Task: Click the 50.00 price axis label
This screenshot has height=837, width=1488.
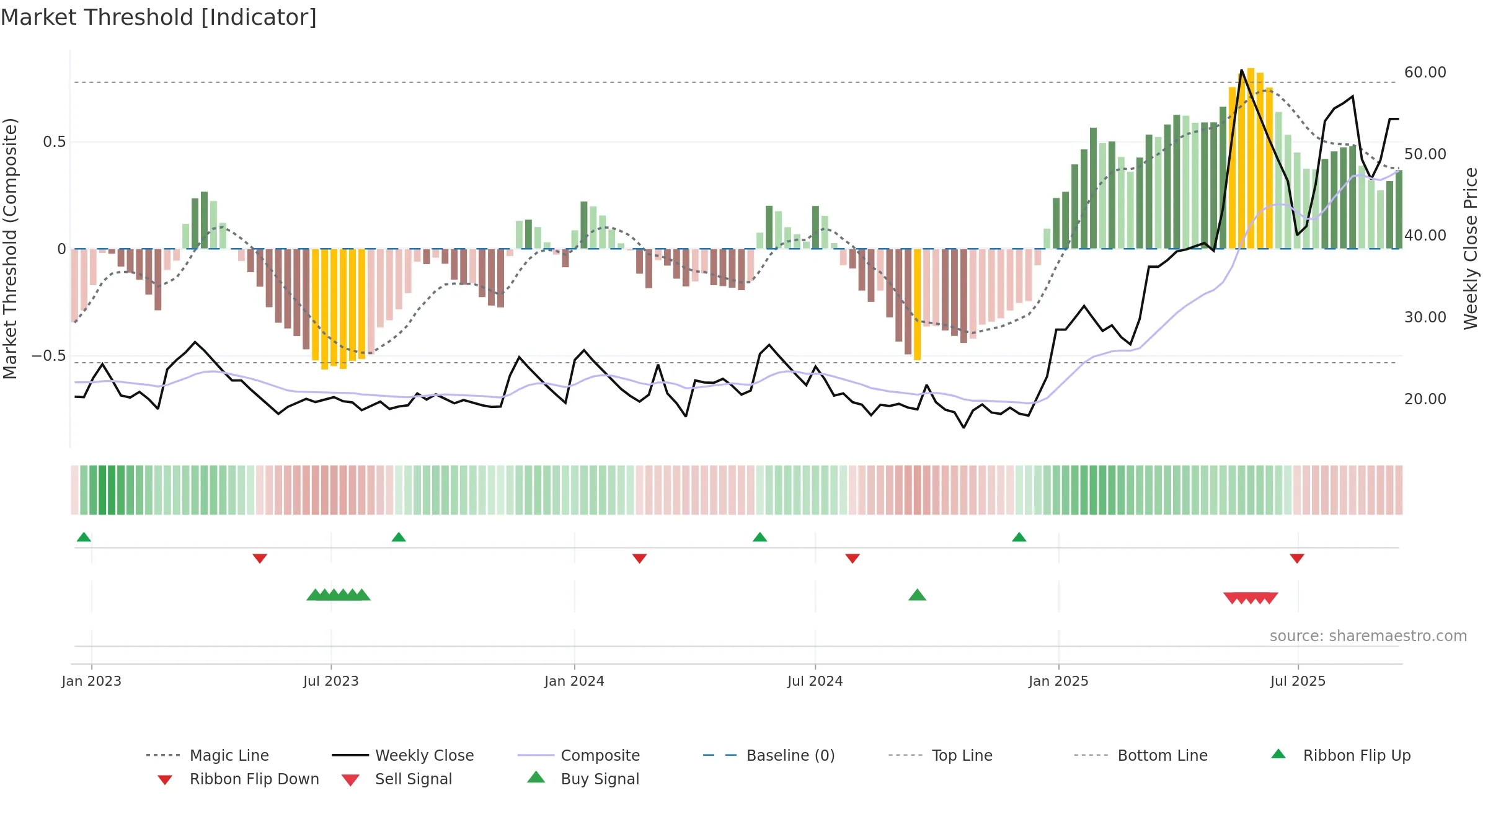Action: point(1425,154)
